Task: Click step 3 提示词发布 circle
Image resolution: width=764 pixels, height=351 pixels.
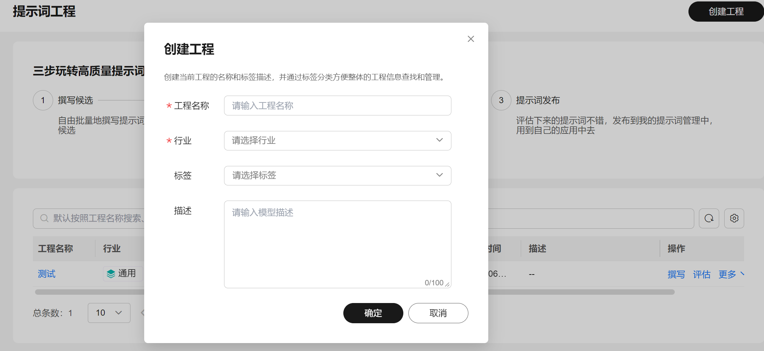Action: click(x=501, y=100)
